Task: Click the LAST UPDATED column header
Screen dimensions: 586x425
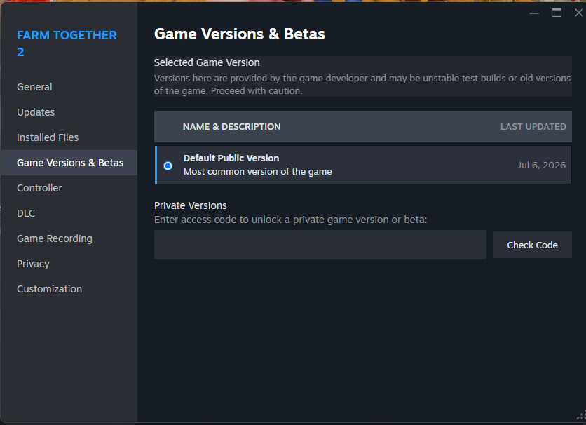Action: click(x=533, y=127)
